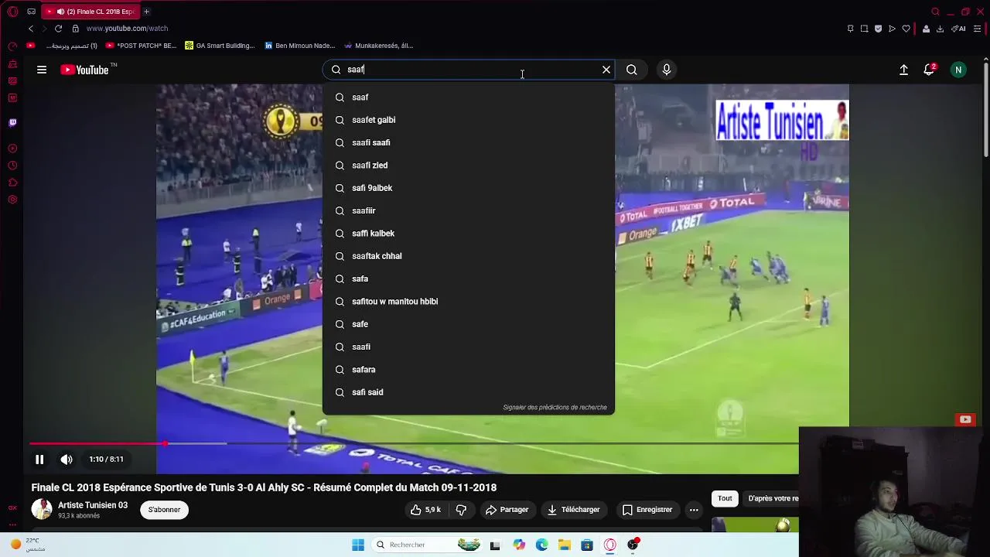This screenshot has height=557, width=990.
Task: Choose suggestion 'safara'
Action: pyautogui.click(x=469, y=370)
